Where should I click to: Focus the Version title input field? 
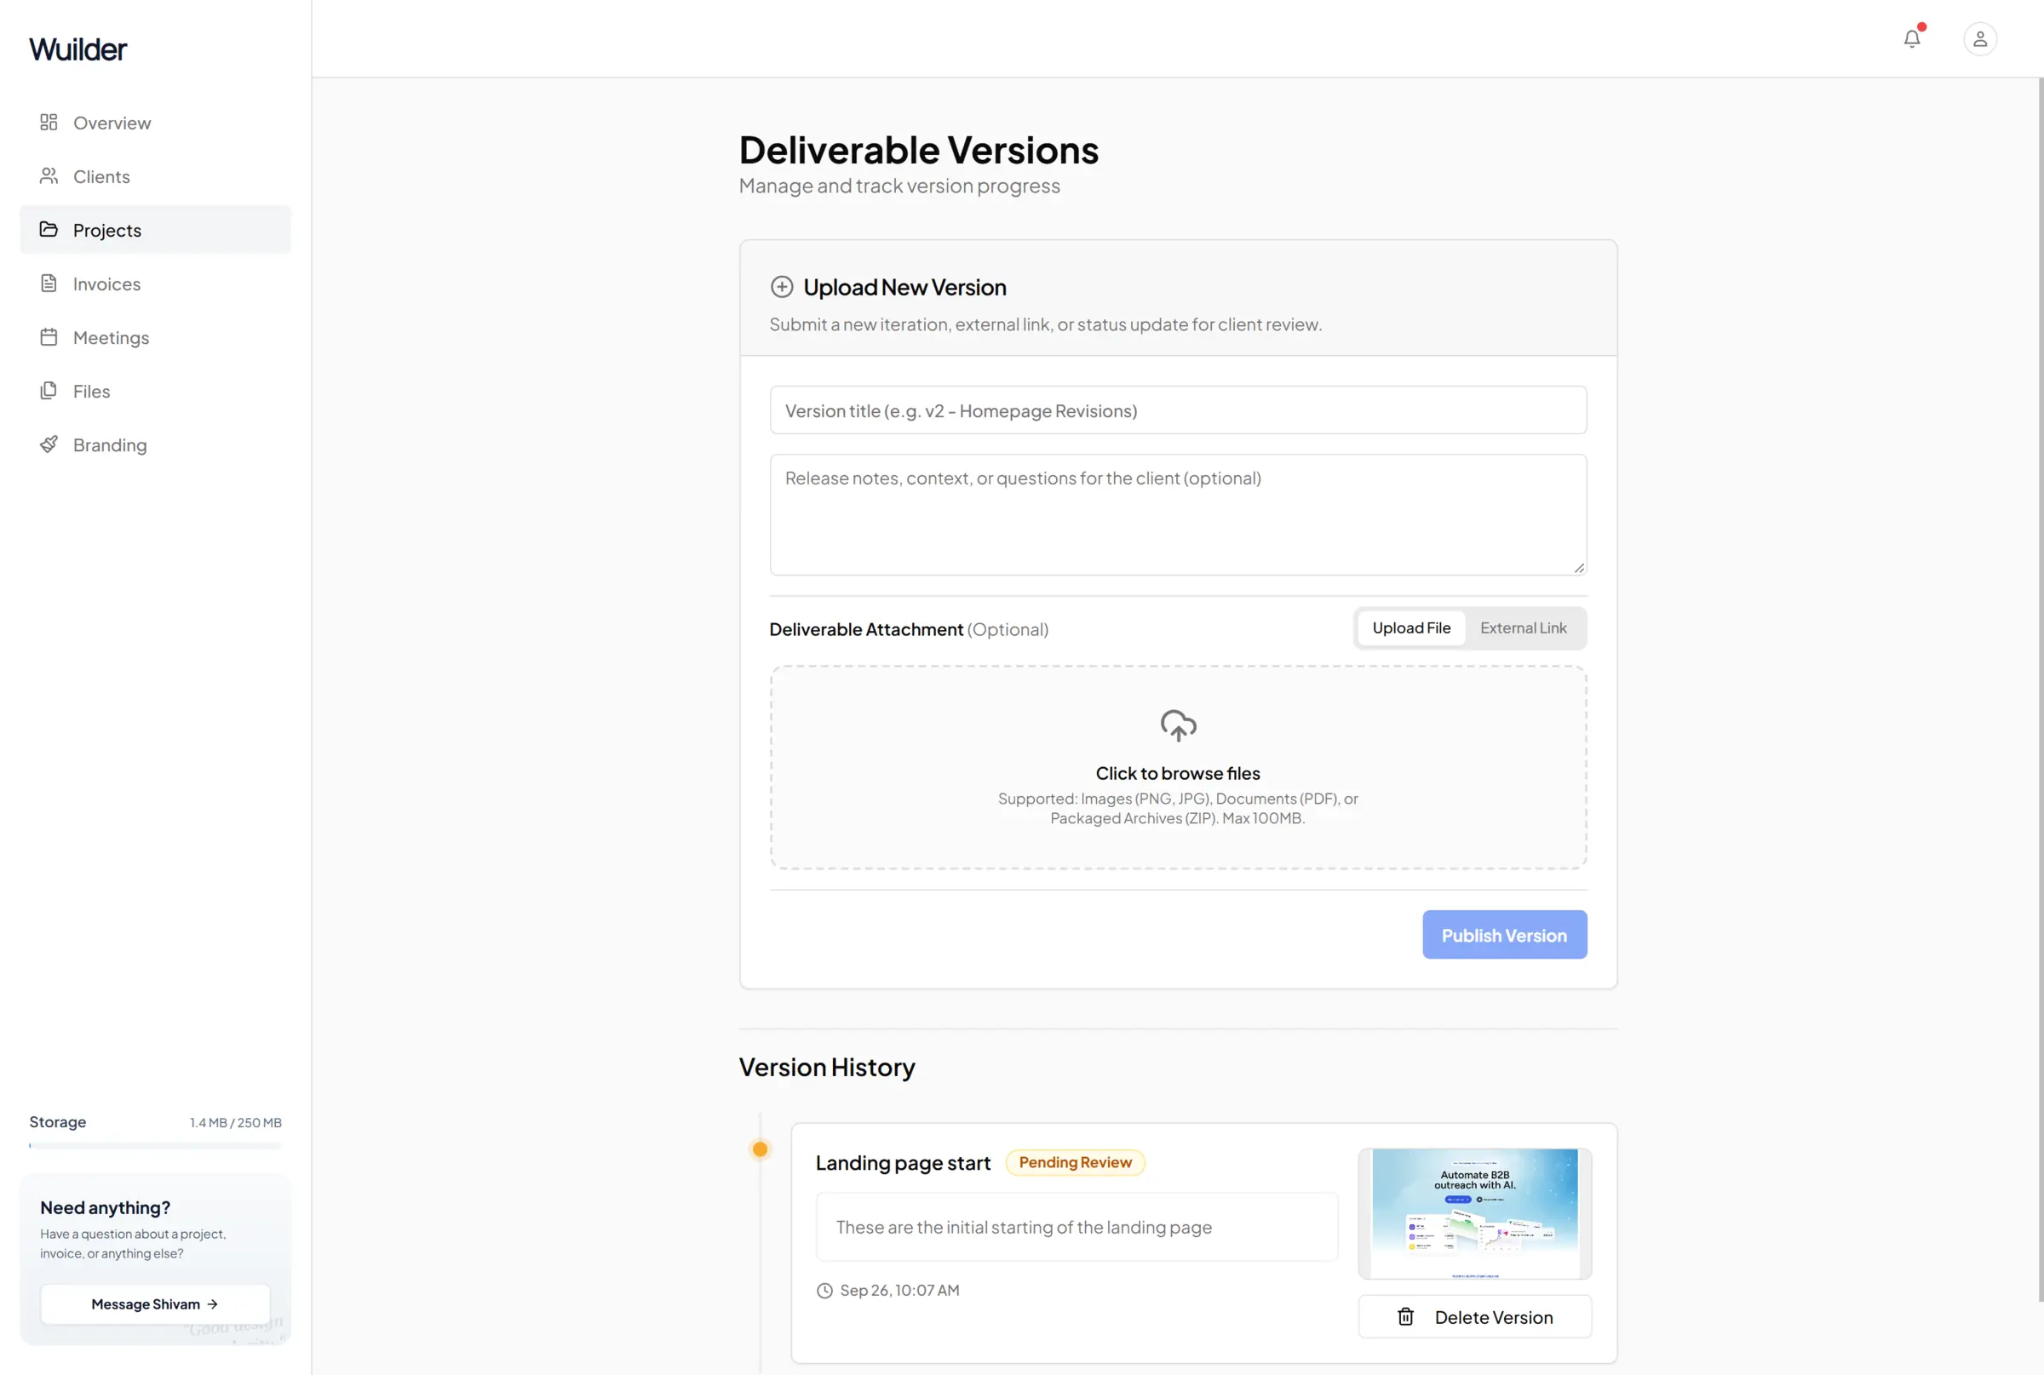[1177, 410]
